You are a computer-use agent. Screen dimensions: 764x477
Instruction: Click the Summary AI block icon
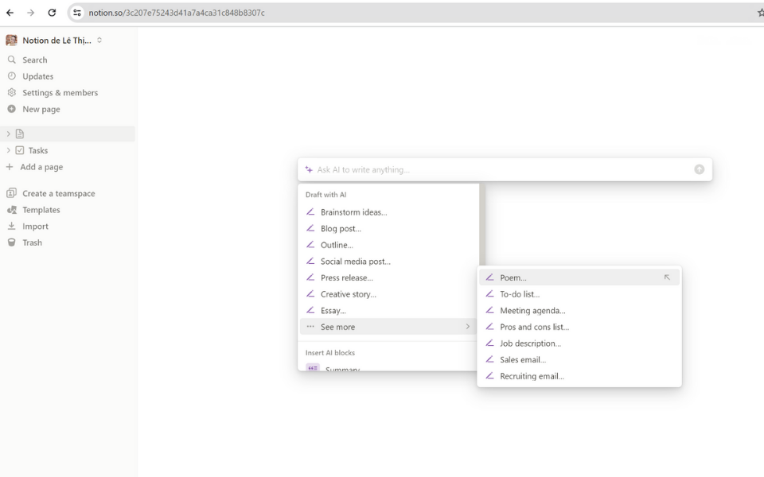pyautogui.click(x=312, y=367)
